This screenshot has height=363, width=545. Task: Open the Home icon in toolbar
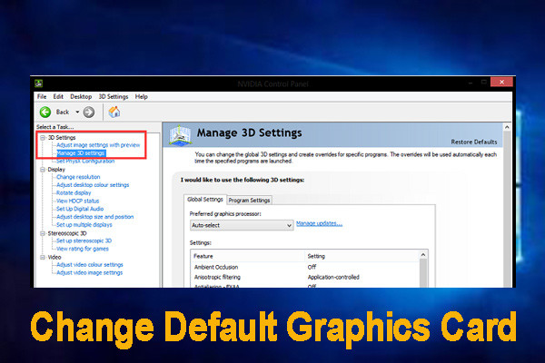[114, 112]
